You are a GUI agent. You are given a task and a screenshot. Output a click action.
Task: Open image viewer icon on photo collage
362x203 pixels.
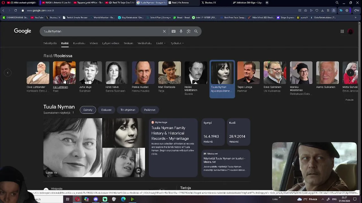[x=138, y=171]
